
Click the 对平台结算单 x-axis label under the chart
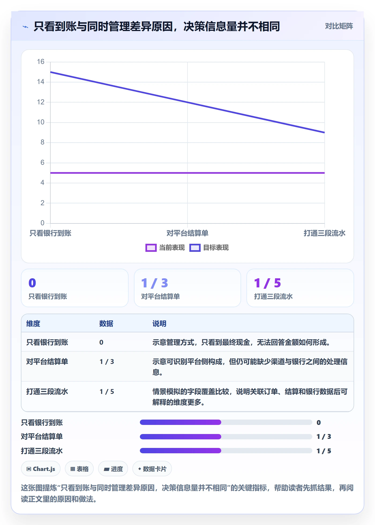coord(187,233)
